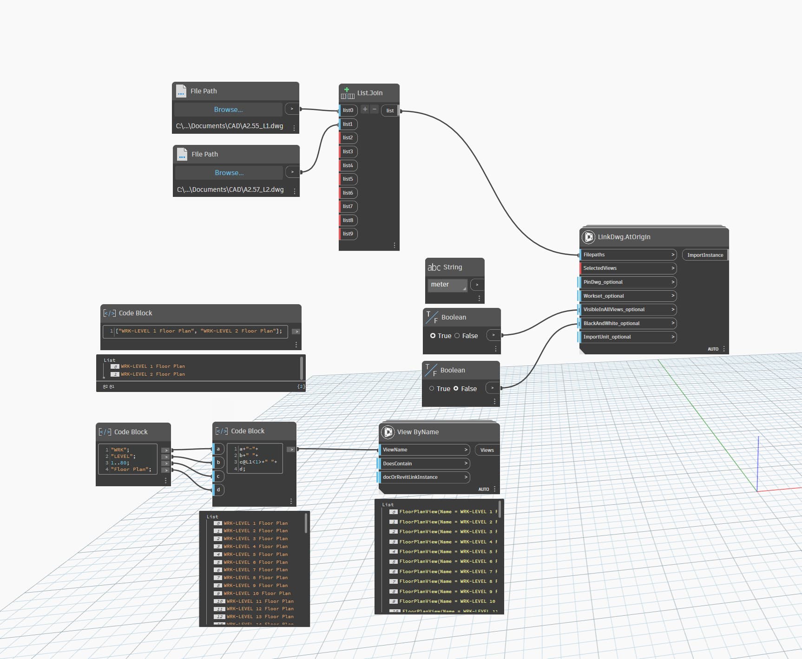The image size is (802, 659).
Task: Open the three-dot menu on the Boolean node set to True
Action: (495, 349)
